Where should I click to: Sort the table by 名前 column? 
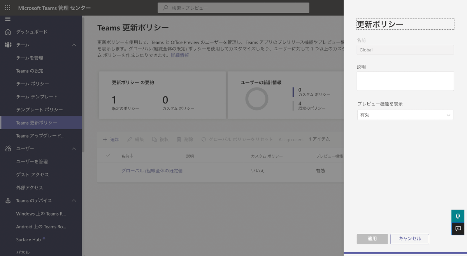click(127, 156)
